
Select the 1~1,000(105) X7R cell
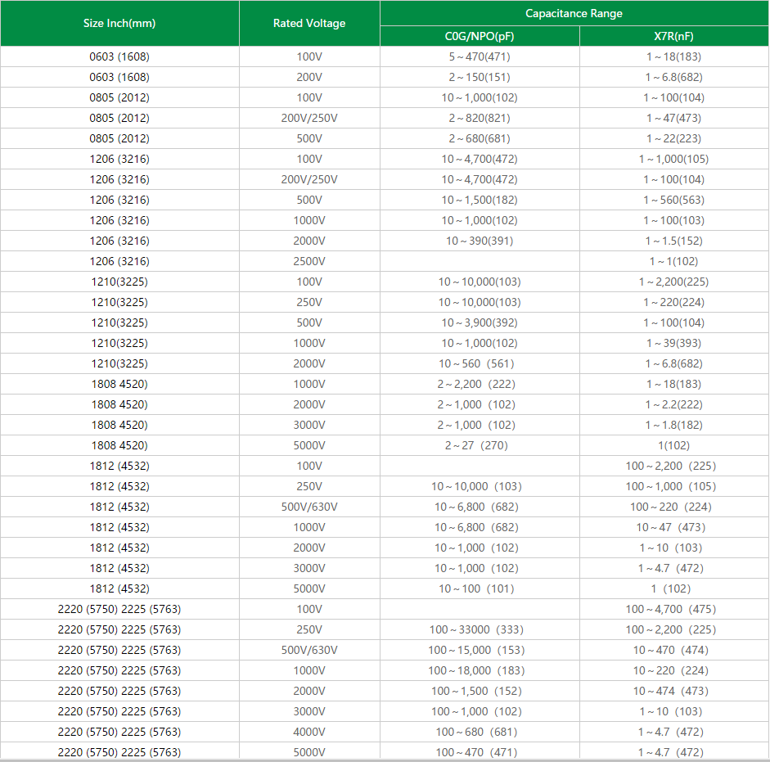[x=674, y=159]
